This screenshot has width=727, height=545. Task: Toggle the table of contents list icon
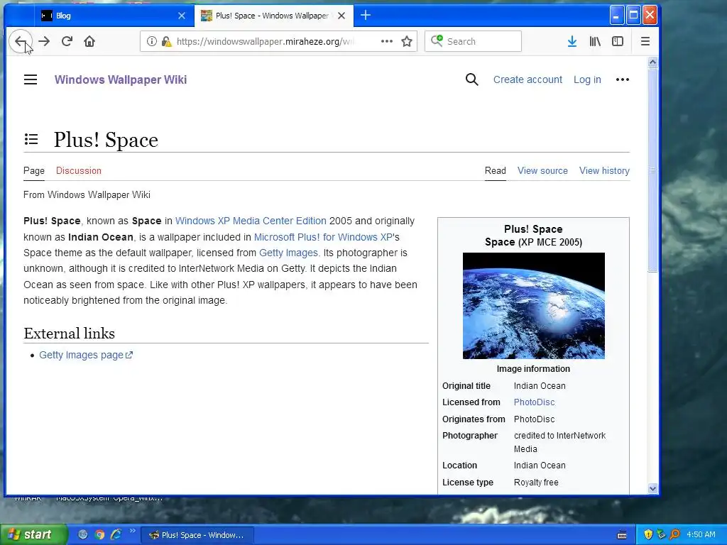pyautogui.click(x=31, y=139)
